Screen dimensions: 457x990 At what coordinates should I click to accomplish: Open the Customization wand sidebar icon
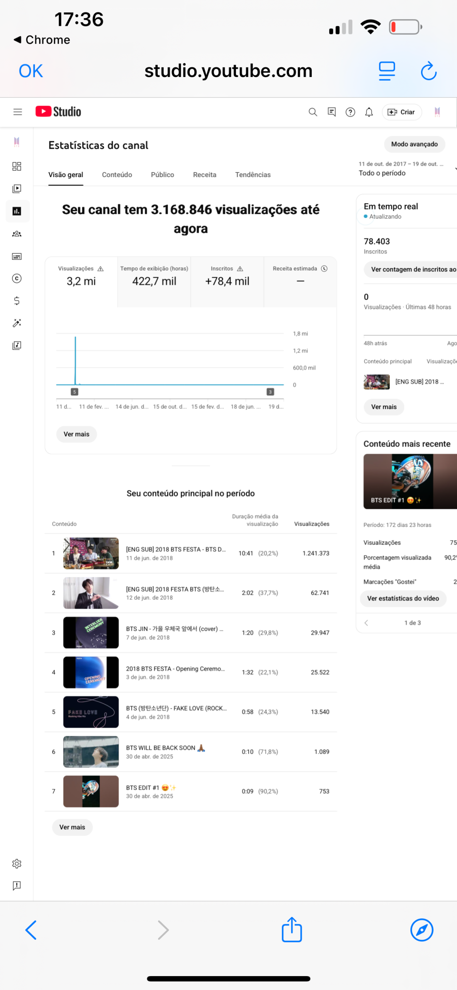point(17,323)
